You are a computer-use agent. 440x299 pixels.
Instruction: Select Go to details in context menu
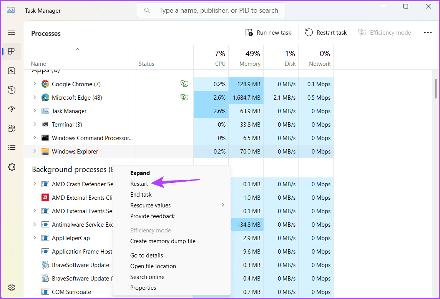pos(172,256)
